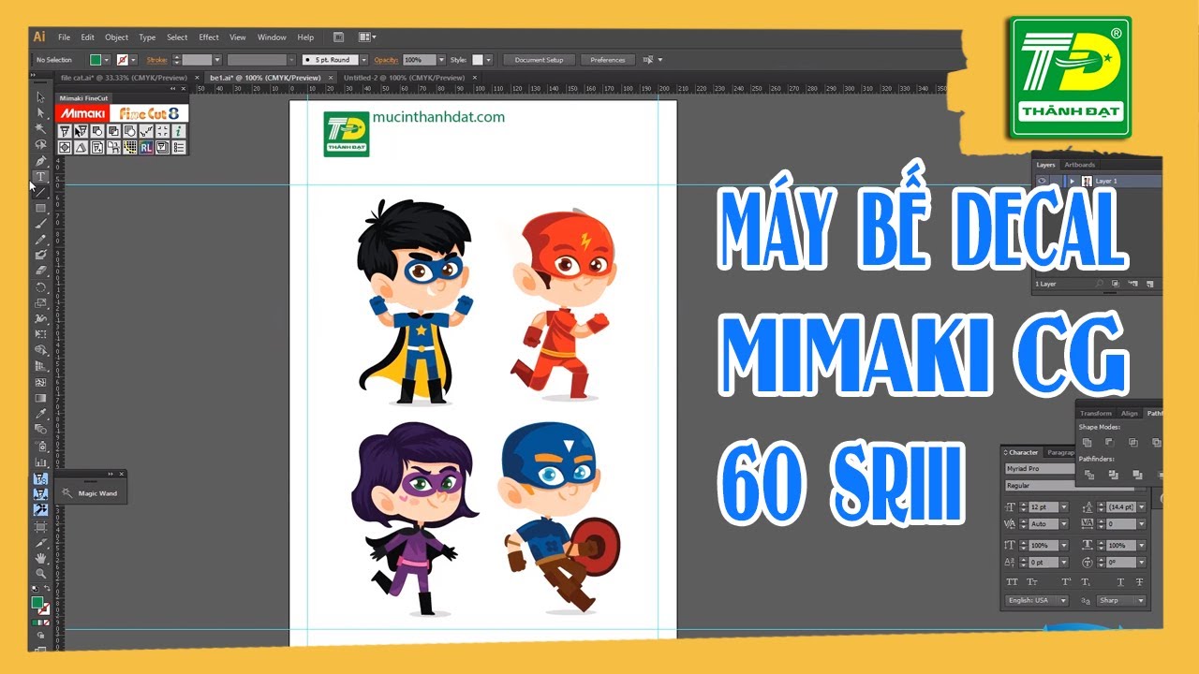The image size is (1199, 674).
Task: Click the first Shape Modes unite icon
Action: (x=1087, y=442)
